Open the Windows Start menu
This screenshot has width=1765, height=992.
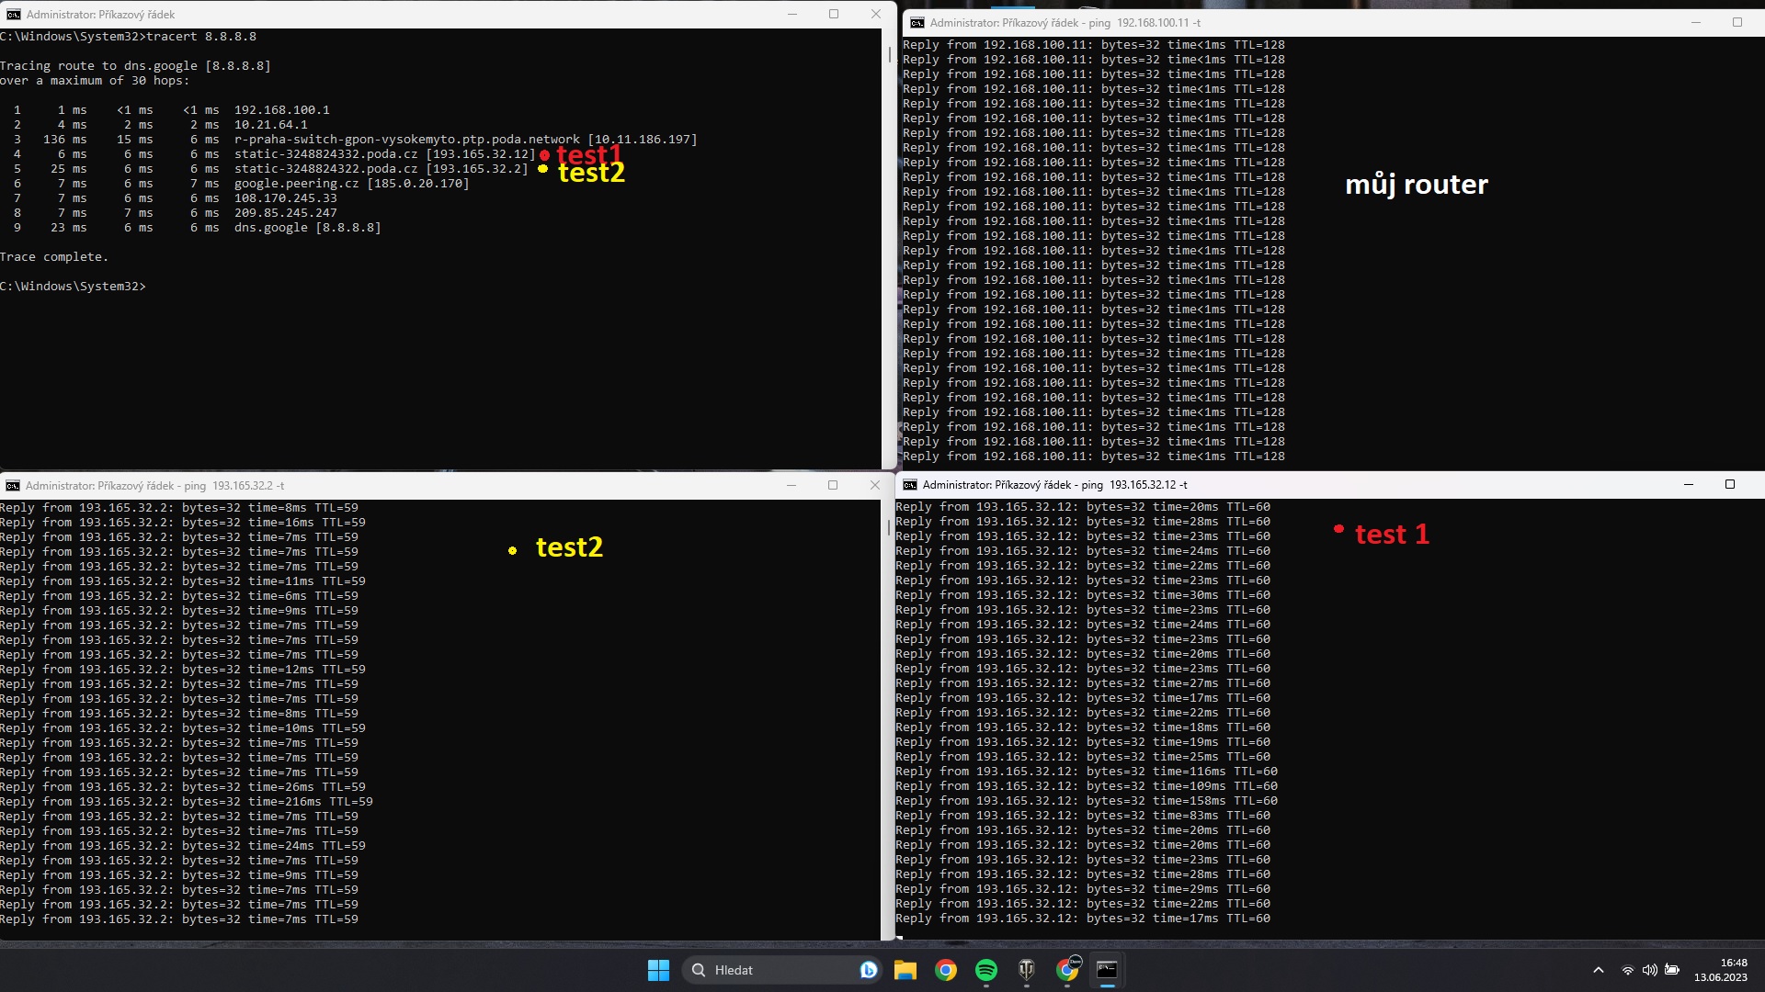658,970
